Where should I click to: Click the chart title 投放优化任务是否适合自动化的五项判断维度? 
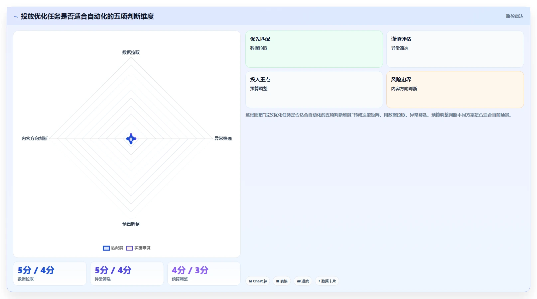pos(87,16)
